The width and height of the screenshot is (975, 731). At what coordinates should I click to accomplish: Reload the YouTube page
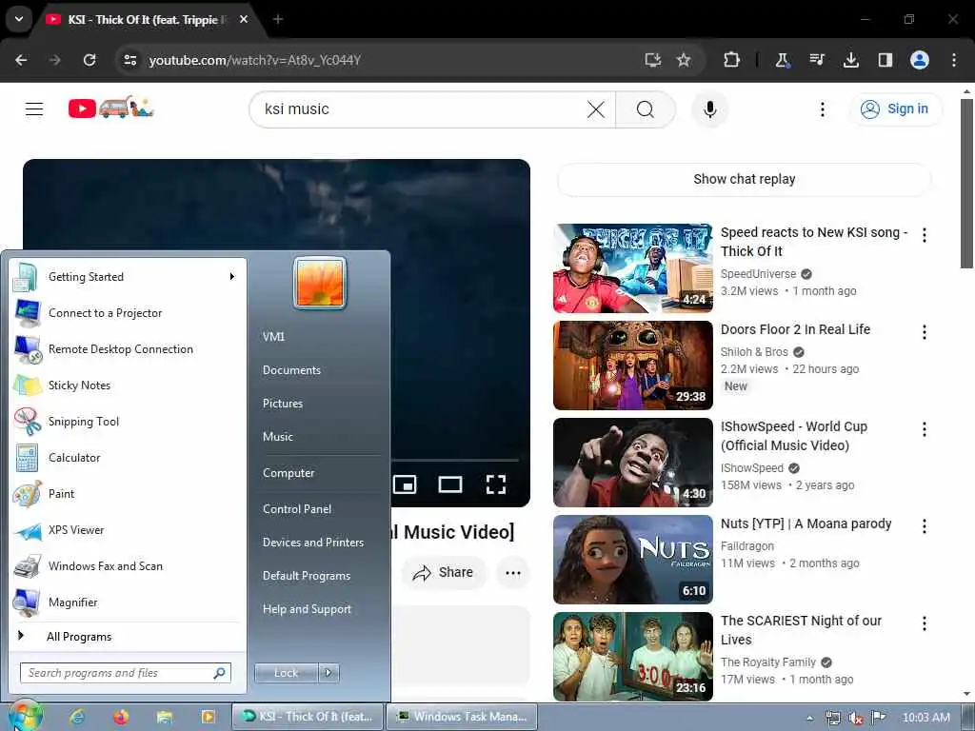[90, 60]
